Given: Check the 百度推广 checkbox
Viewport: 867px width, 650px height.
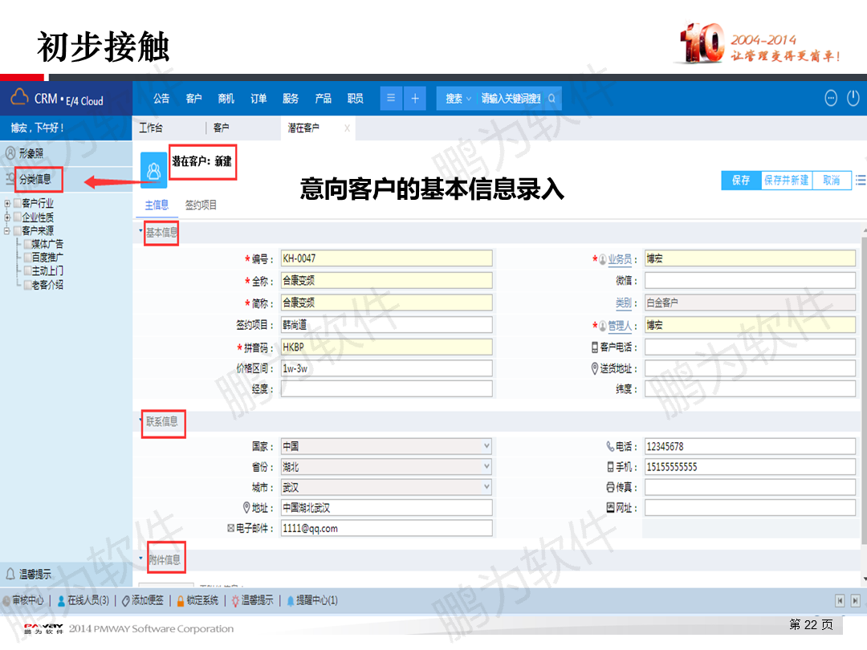Looking at the screenshot, I should click(27, 257).
